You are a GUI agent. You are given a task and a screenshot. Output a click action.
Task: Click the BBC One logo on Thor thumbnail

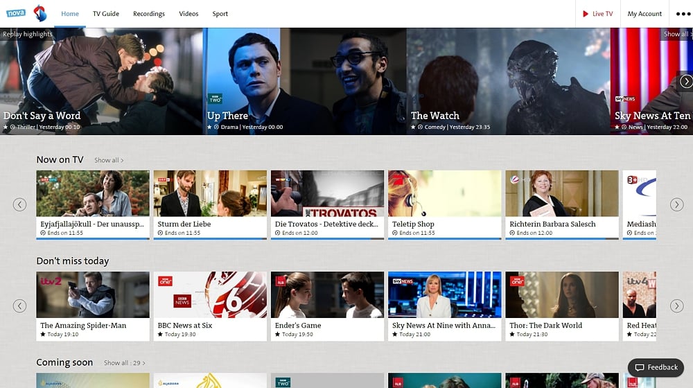pos(517,281)
